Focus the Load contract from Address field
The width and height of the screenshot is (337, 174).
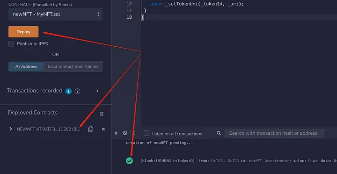[73, 66]
